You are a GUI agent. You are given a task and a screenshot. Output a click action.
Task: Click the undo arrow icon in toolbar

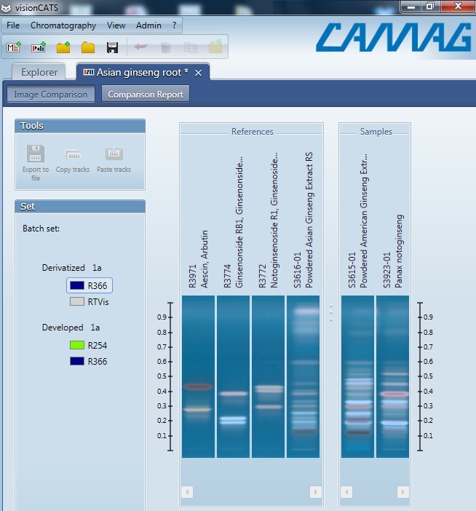pyautogui.click(x=140, y=47)
